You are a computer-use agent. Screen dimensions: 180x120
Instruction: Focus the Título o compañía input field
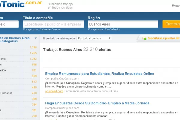[53, 24]
